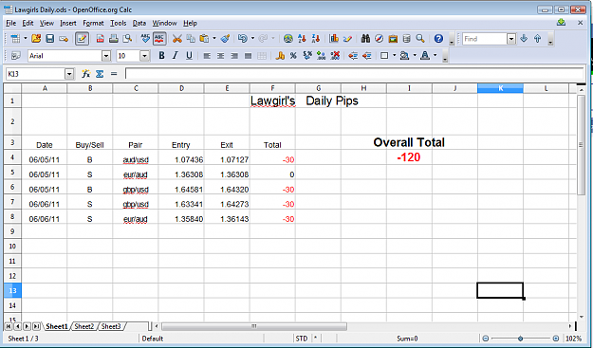Toggle Center Horizontally alignment

point(220,56)
